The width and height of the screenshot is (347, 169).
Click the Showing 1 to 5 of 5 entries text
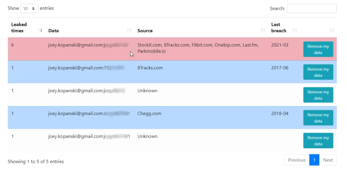coord(36,162)
